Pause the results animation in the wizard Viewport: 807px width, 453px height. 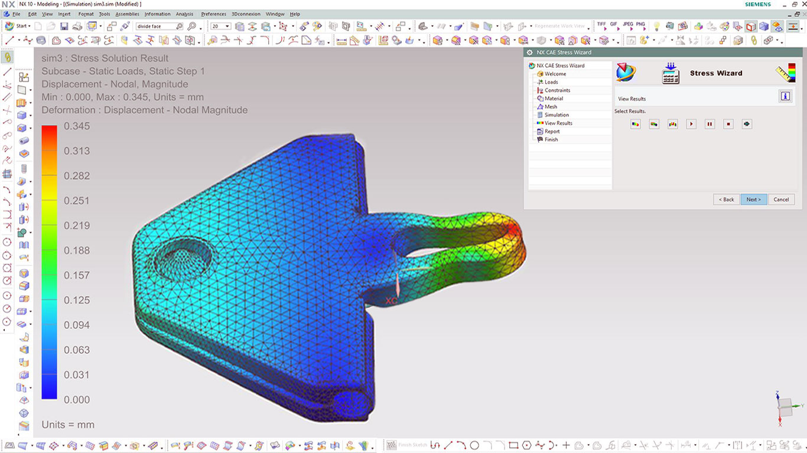coord(710,124)
